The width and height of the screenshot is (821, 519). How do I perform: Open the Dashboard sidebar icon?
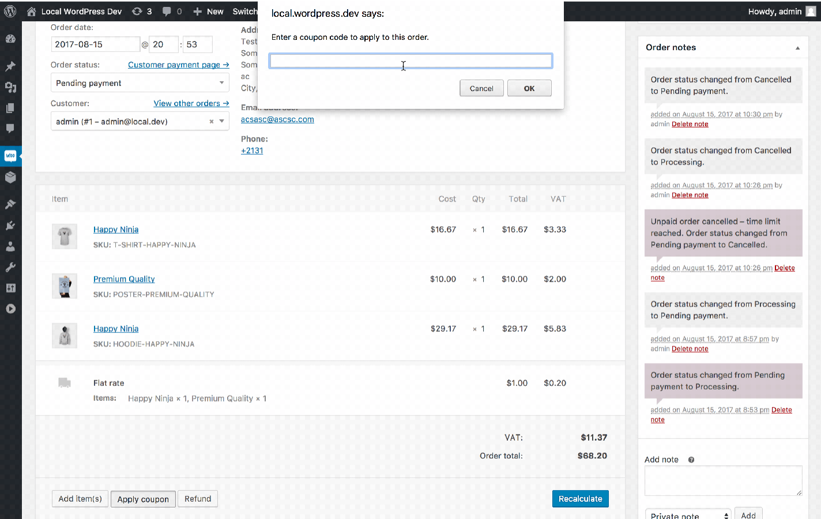[x=10, y=39]
